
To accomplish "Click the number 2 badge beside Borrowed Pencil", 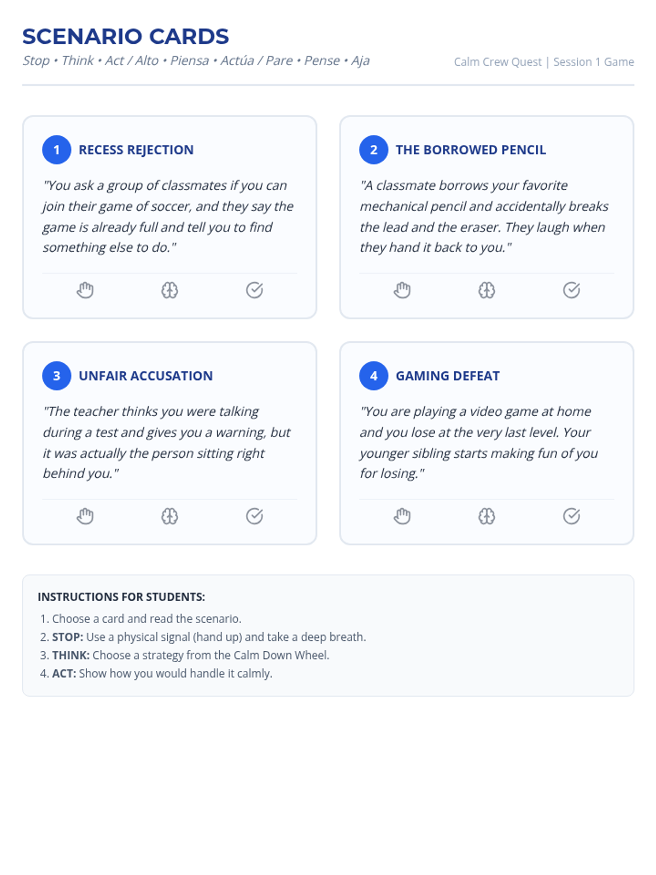I will [x=374, y=150].
